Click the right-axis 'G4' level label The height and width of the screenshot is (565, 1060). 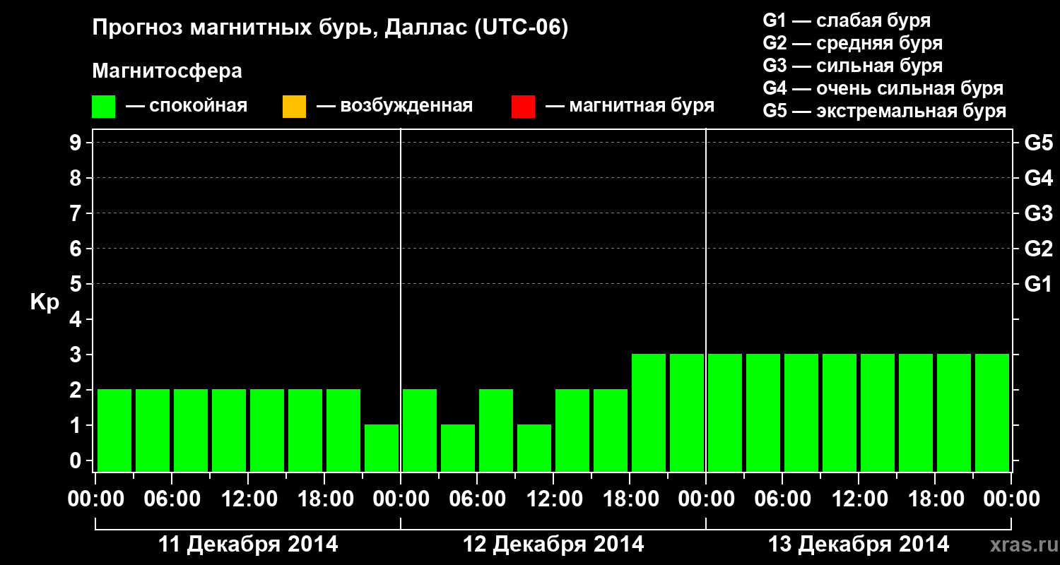(1039, 178)
